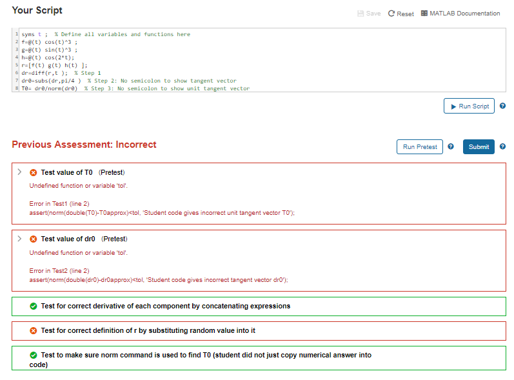
Task: Click green check icon for correct derivative test
Action: click(34, 306)
